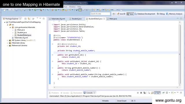
Task: Open the Javadoc view tab
Action: click(65, 93)
